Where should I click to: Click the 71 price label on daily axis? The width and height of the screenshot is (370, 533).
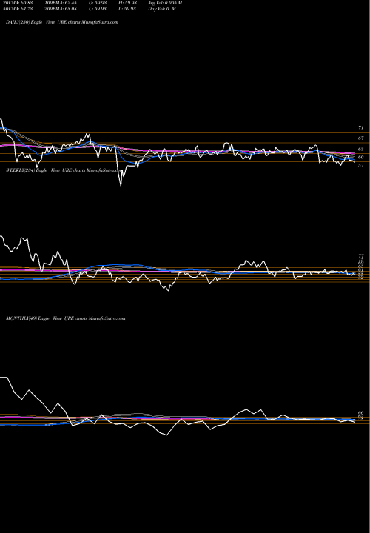(361, 128)
